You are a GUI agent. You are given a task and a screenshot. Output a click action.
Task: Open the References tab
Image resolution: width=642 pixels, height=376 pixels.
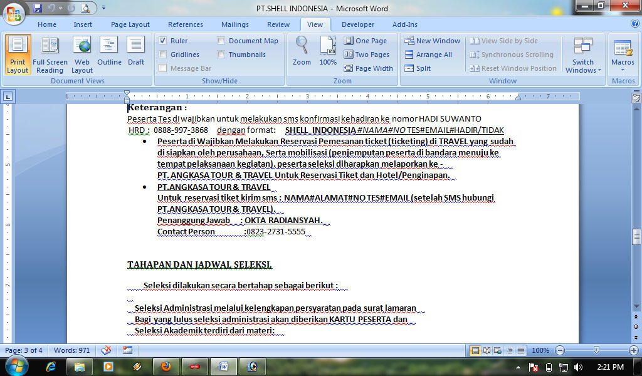tap(186, 24)
